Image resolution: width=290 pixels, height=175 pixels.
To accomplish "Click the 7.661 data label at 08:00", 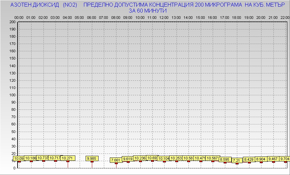I will pos(116,160).
